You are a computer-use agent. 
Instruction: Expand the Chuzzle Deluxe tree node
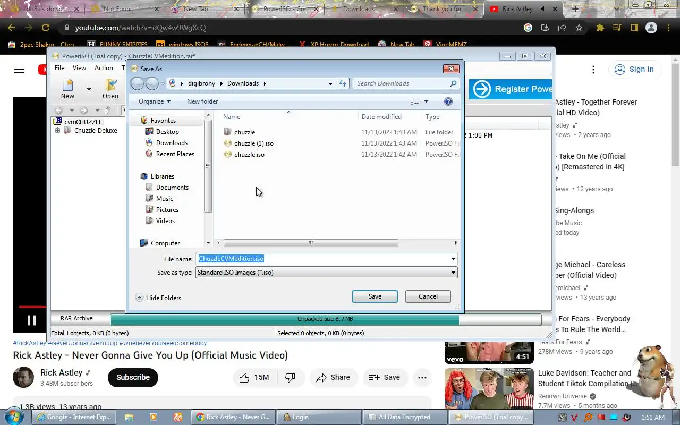(57, 131)
